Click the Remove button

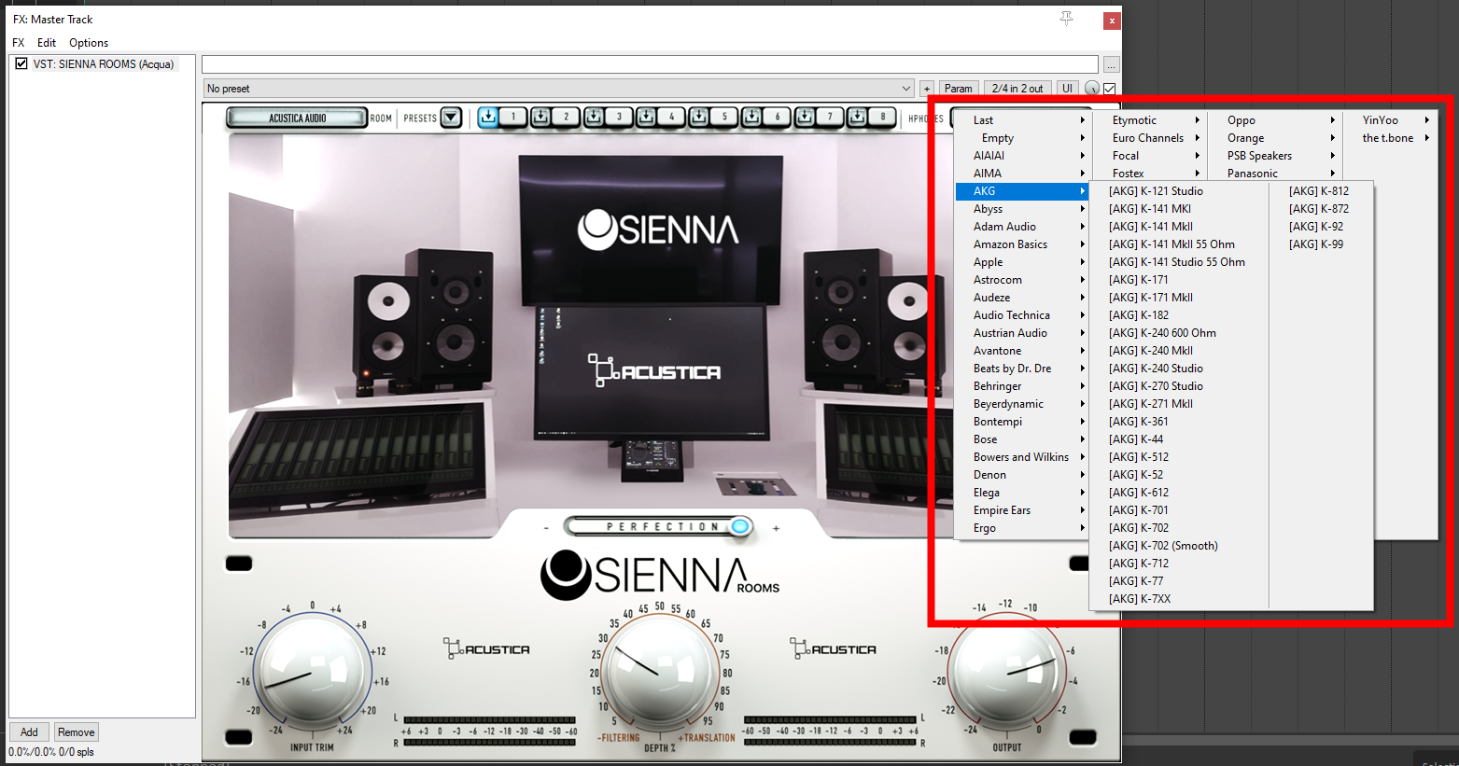tap(76, 732)
